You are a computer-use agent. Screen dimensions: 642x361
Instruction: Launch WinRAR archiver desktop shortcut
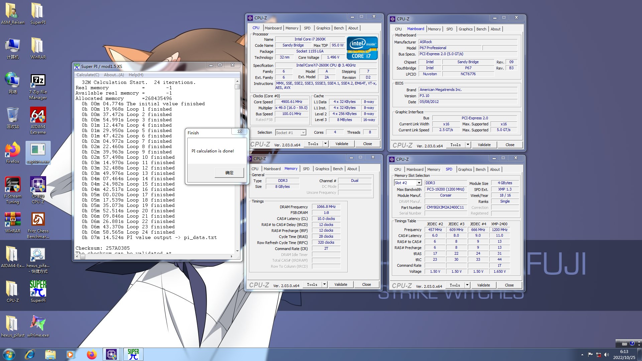click(13, 222)
